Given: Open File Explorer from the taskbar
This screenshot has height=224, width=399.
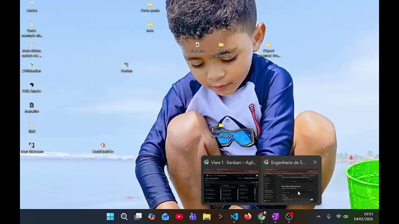Looking at the screenshot, I should (206, 217).
